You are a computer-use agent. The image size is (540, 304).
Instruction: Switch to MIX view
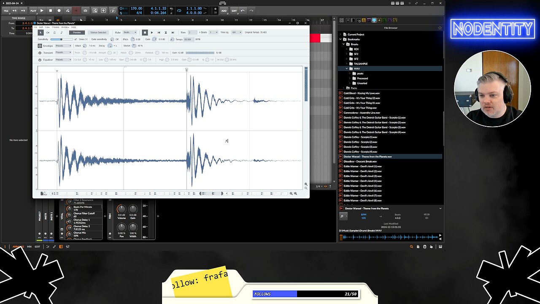click(x=30, y=247)
